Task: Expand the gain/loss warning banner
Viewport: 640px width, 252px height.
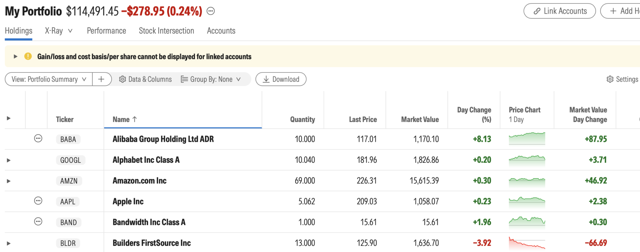Action: click(x=15, y=57)
